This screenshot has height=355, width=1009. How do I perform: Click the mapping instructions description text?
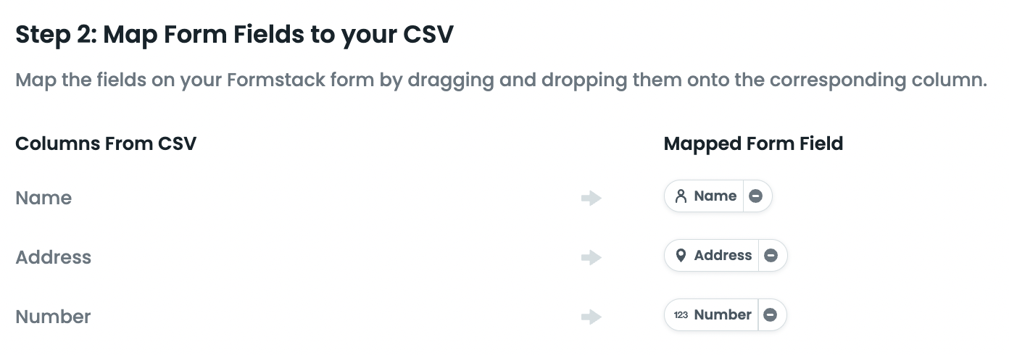[x=501, y=80]
